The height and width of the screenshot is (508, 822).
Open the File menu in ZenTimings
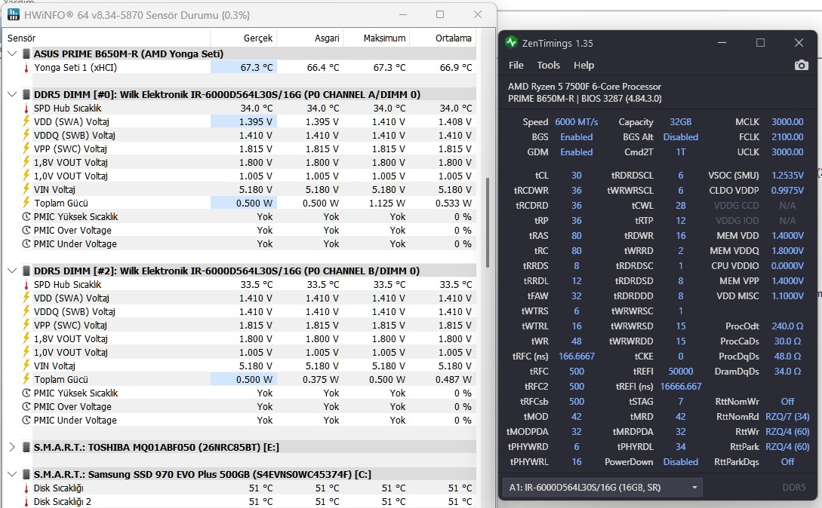click(x=516, y=66)
